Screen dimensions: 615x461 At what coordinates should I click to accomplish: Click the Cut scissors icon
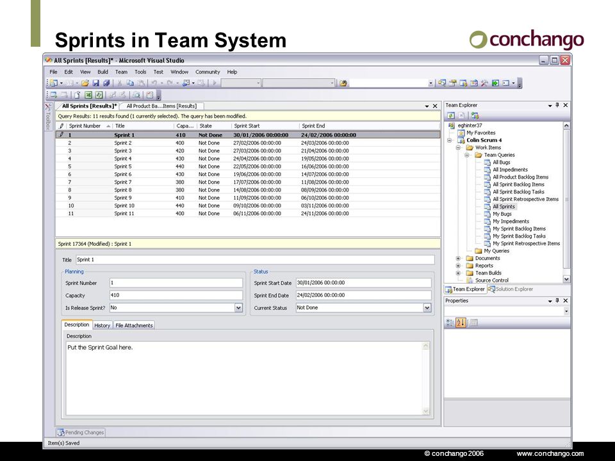pyautogui.click(x=120, y=83)
